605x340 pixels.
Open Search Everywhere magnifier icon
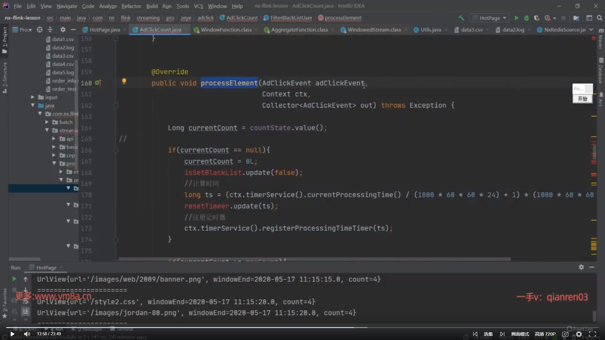click(x=599, y=18)
